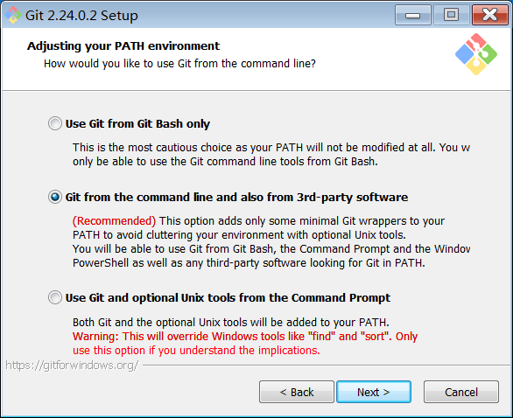This screenshot has width=513, height=418.
Task: Minimize the Git Setup window
Action: point(413,15)
